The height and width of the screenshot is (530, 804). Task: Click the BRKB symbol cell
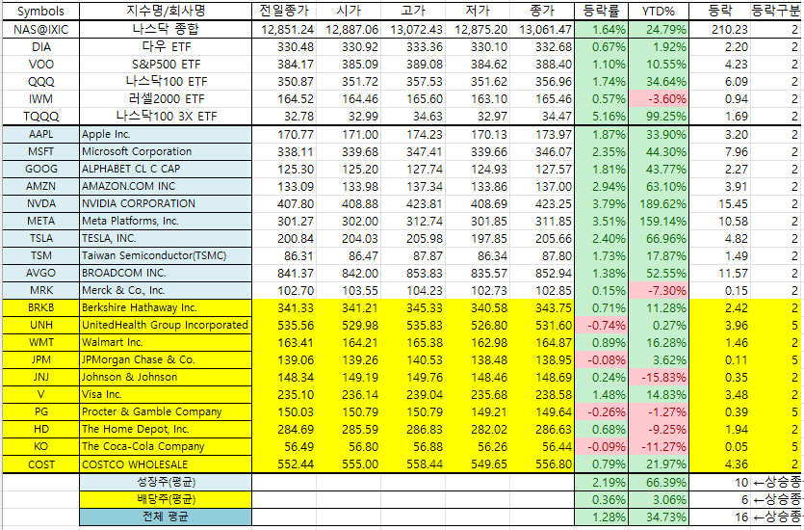(41, 307)
